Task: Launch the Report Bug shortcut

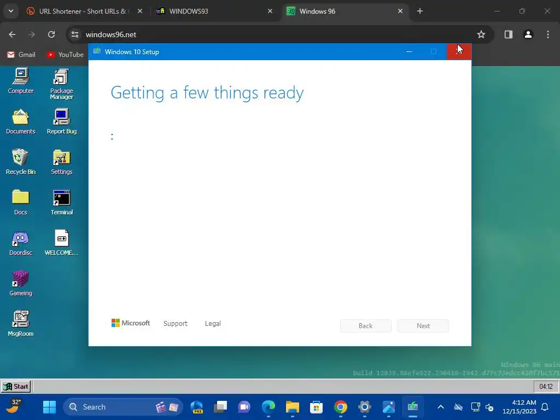Action: tap(61, 121)
